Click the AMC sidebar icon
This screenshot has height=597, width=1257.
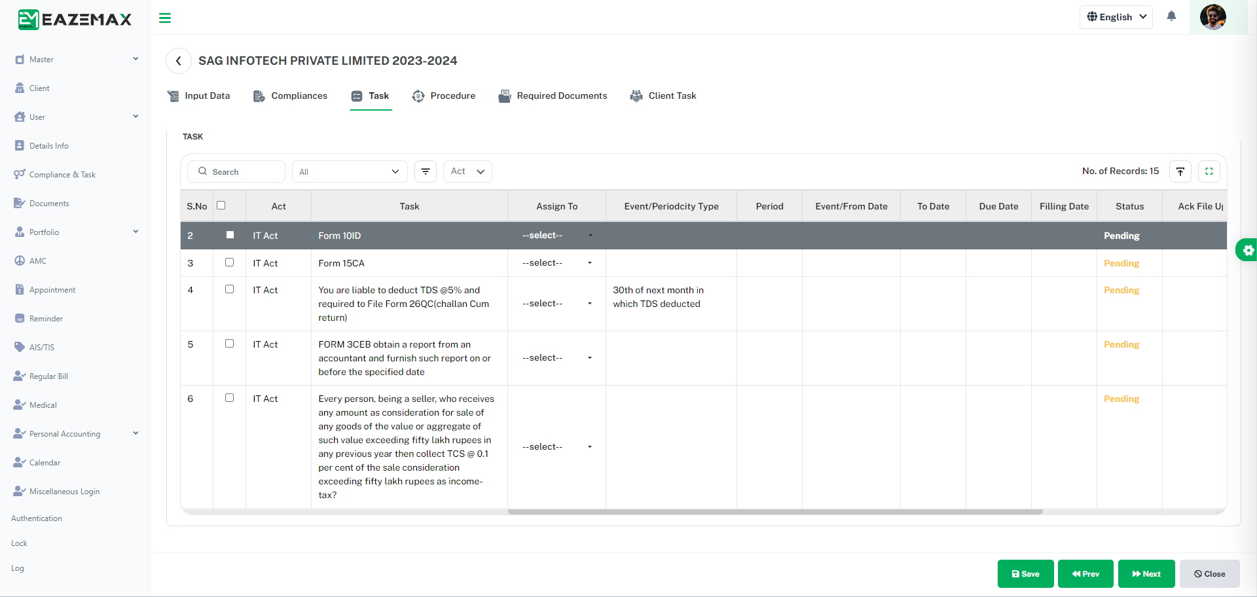coord(20,261)
